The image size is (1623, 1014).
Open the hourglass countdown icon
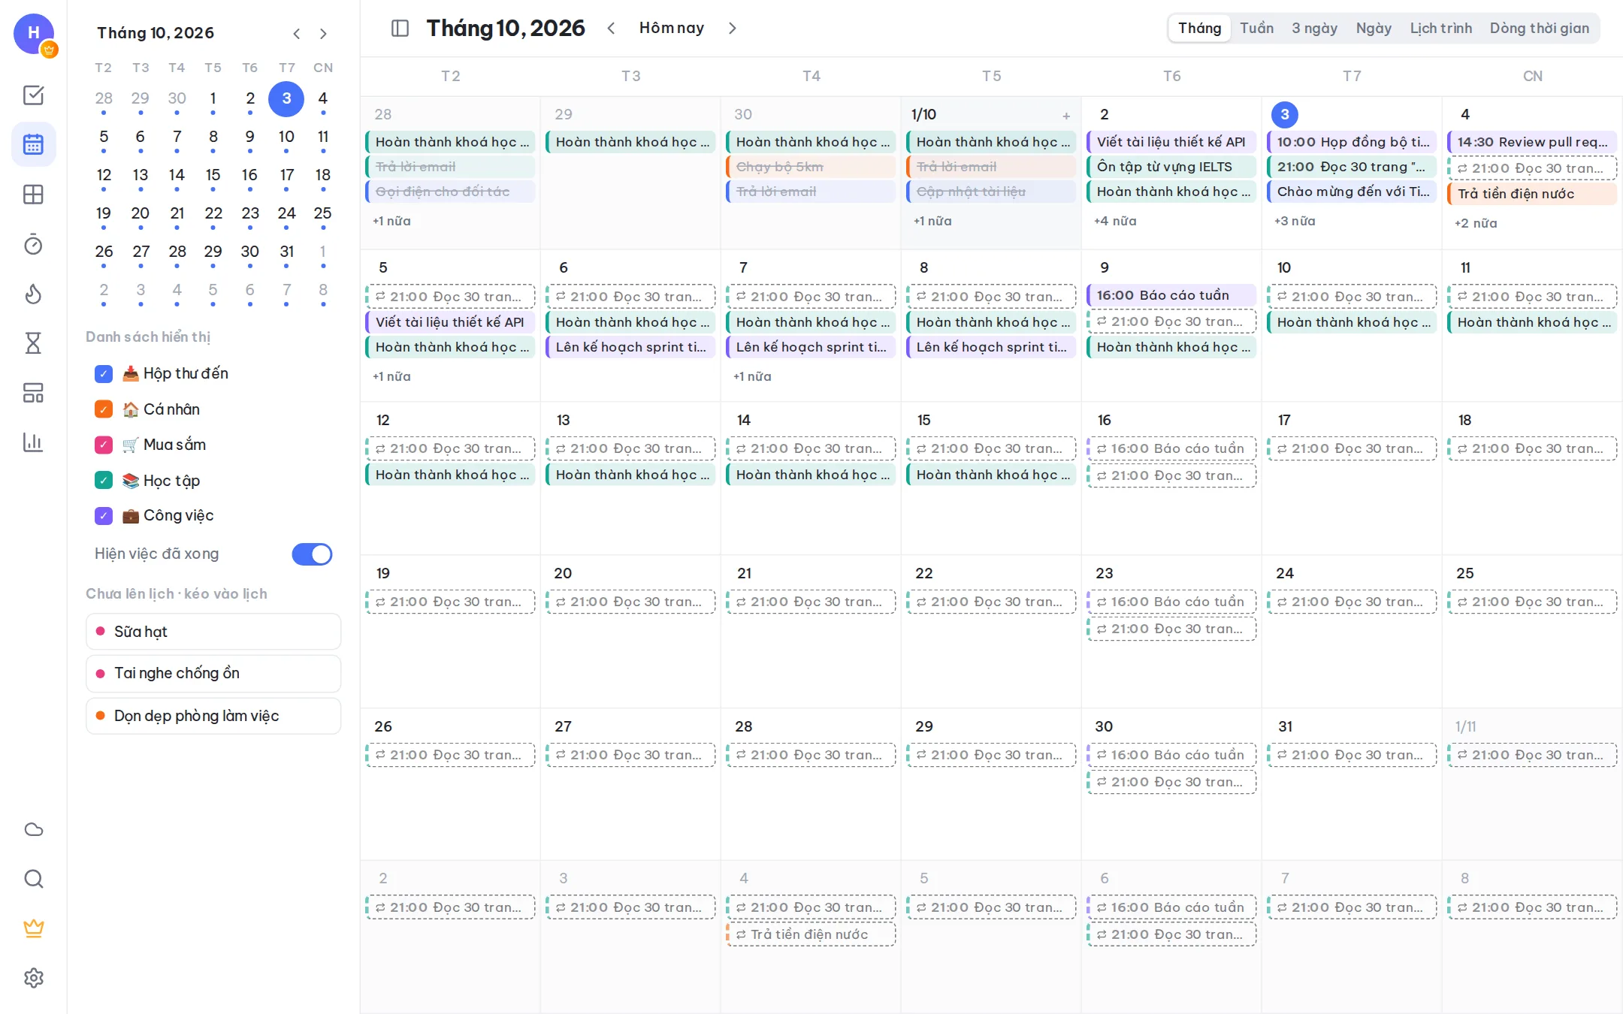tap(33, 343)
